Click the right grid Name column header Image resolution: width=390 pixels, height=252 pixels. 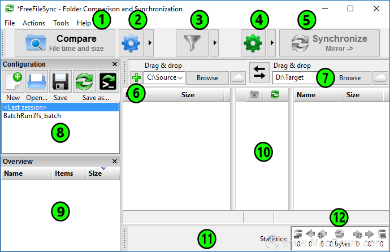click(319, 95)
